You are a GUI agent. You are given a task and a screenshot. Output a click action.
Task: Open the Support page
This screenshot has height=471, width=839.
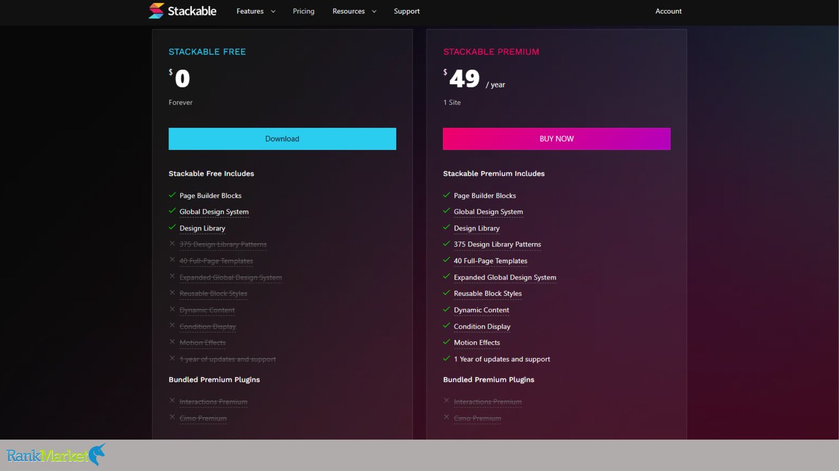[407, 11]
